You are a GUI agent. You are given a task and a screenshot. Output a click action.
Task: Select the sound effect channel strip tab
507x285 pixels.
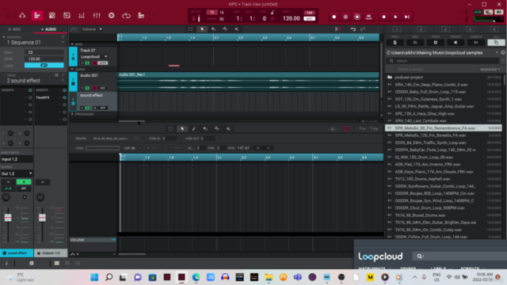tap(17, 253)
